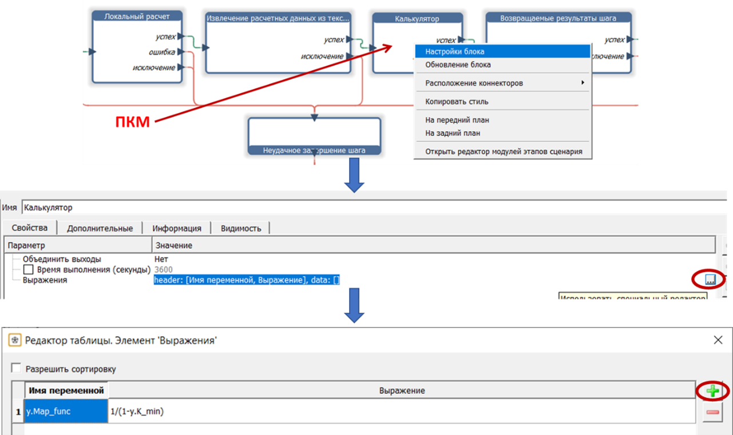Viewport: 733px width, 435px height.
Task: Click the Имя переменной column header
Action: pyautogui.click(x=66, y=391)
